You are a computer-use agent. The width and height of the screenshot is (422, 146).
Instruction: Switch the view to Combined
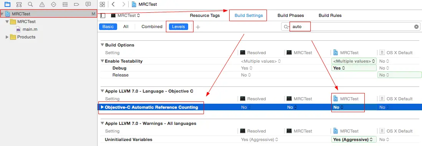[152, 27]
